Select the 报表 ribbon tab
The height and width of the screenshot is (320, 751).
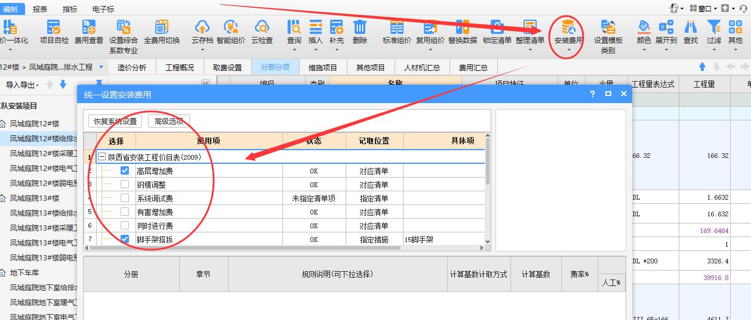coord(40,9)
